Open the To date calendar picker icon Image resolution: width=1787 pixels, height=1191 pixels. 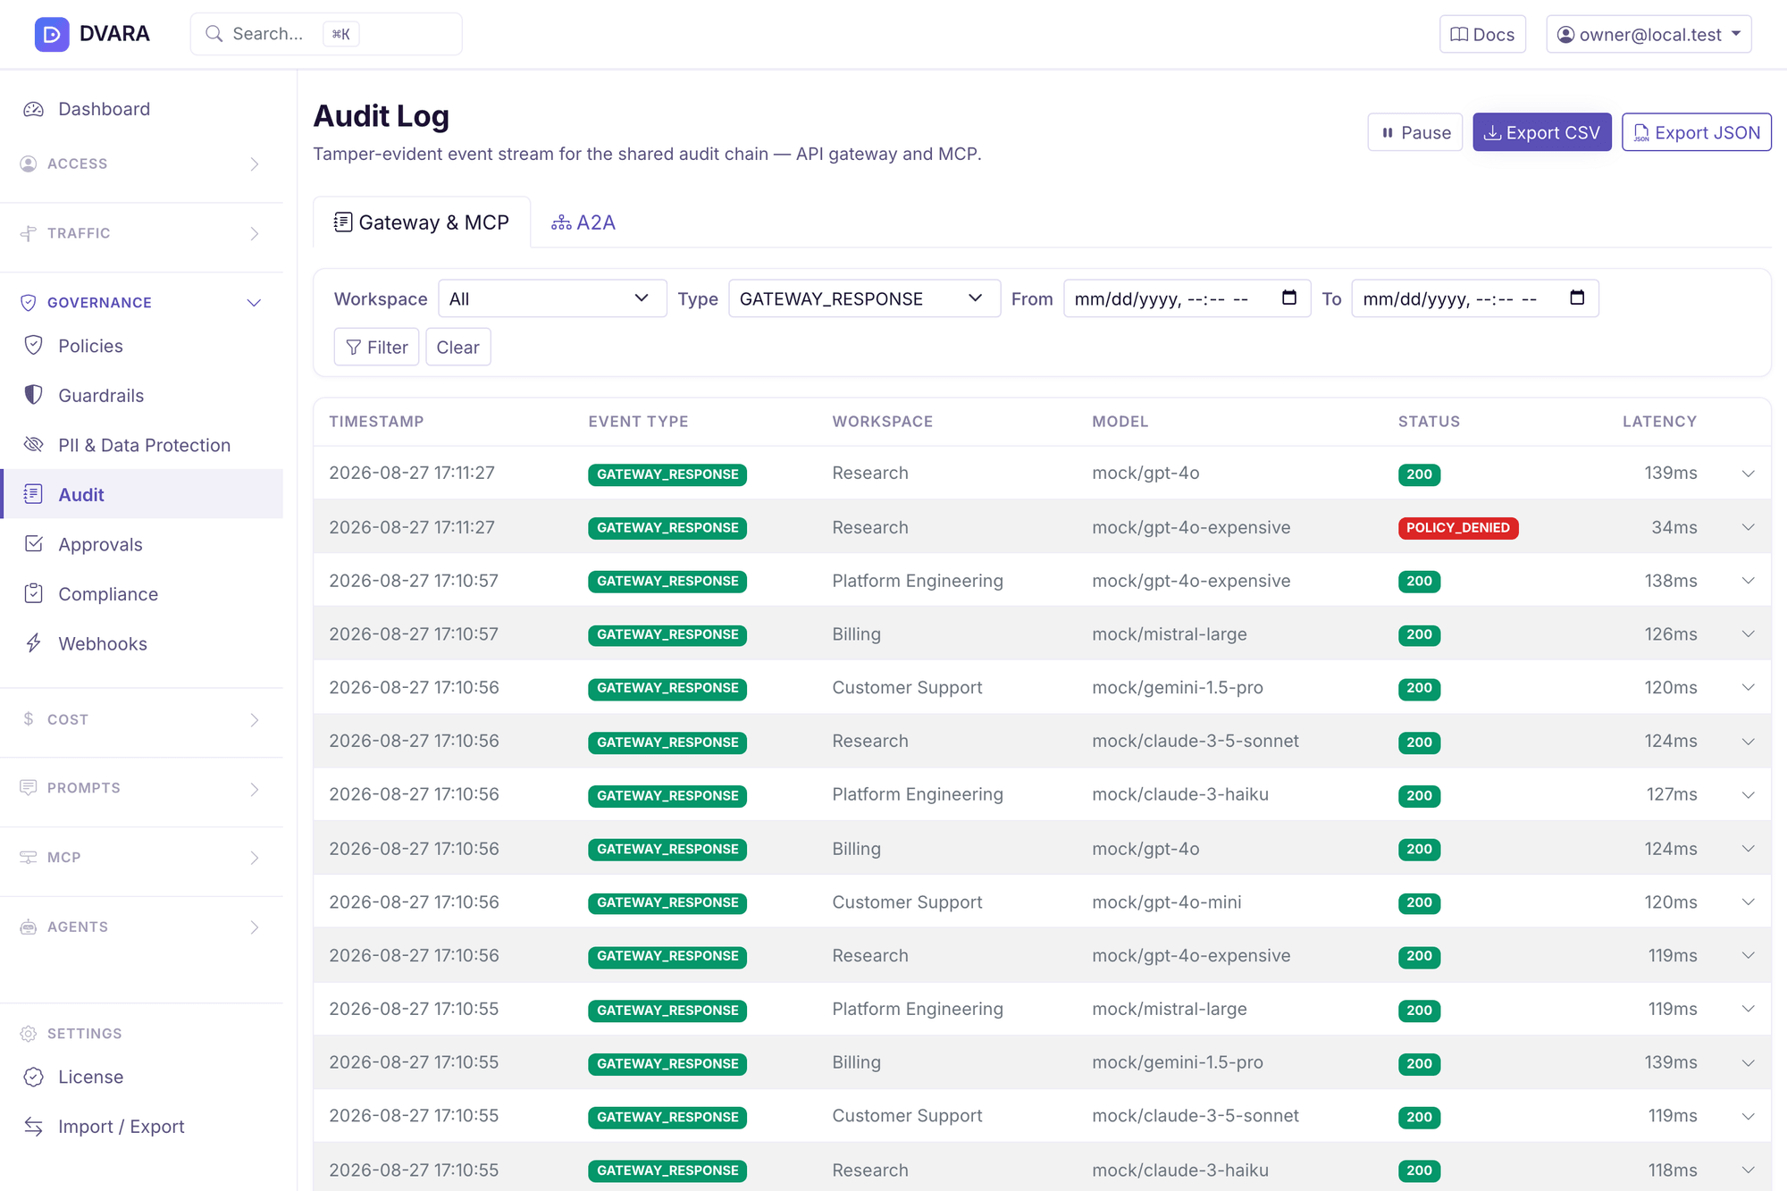pos(1577,298)
